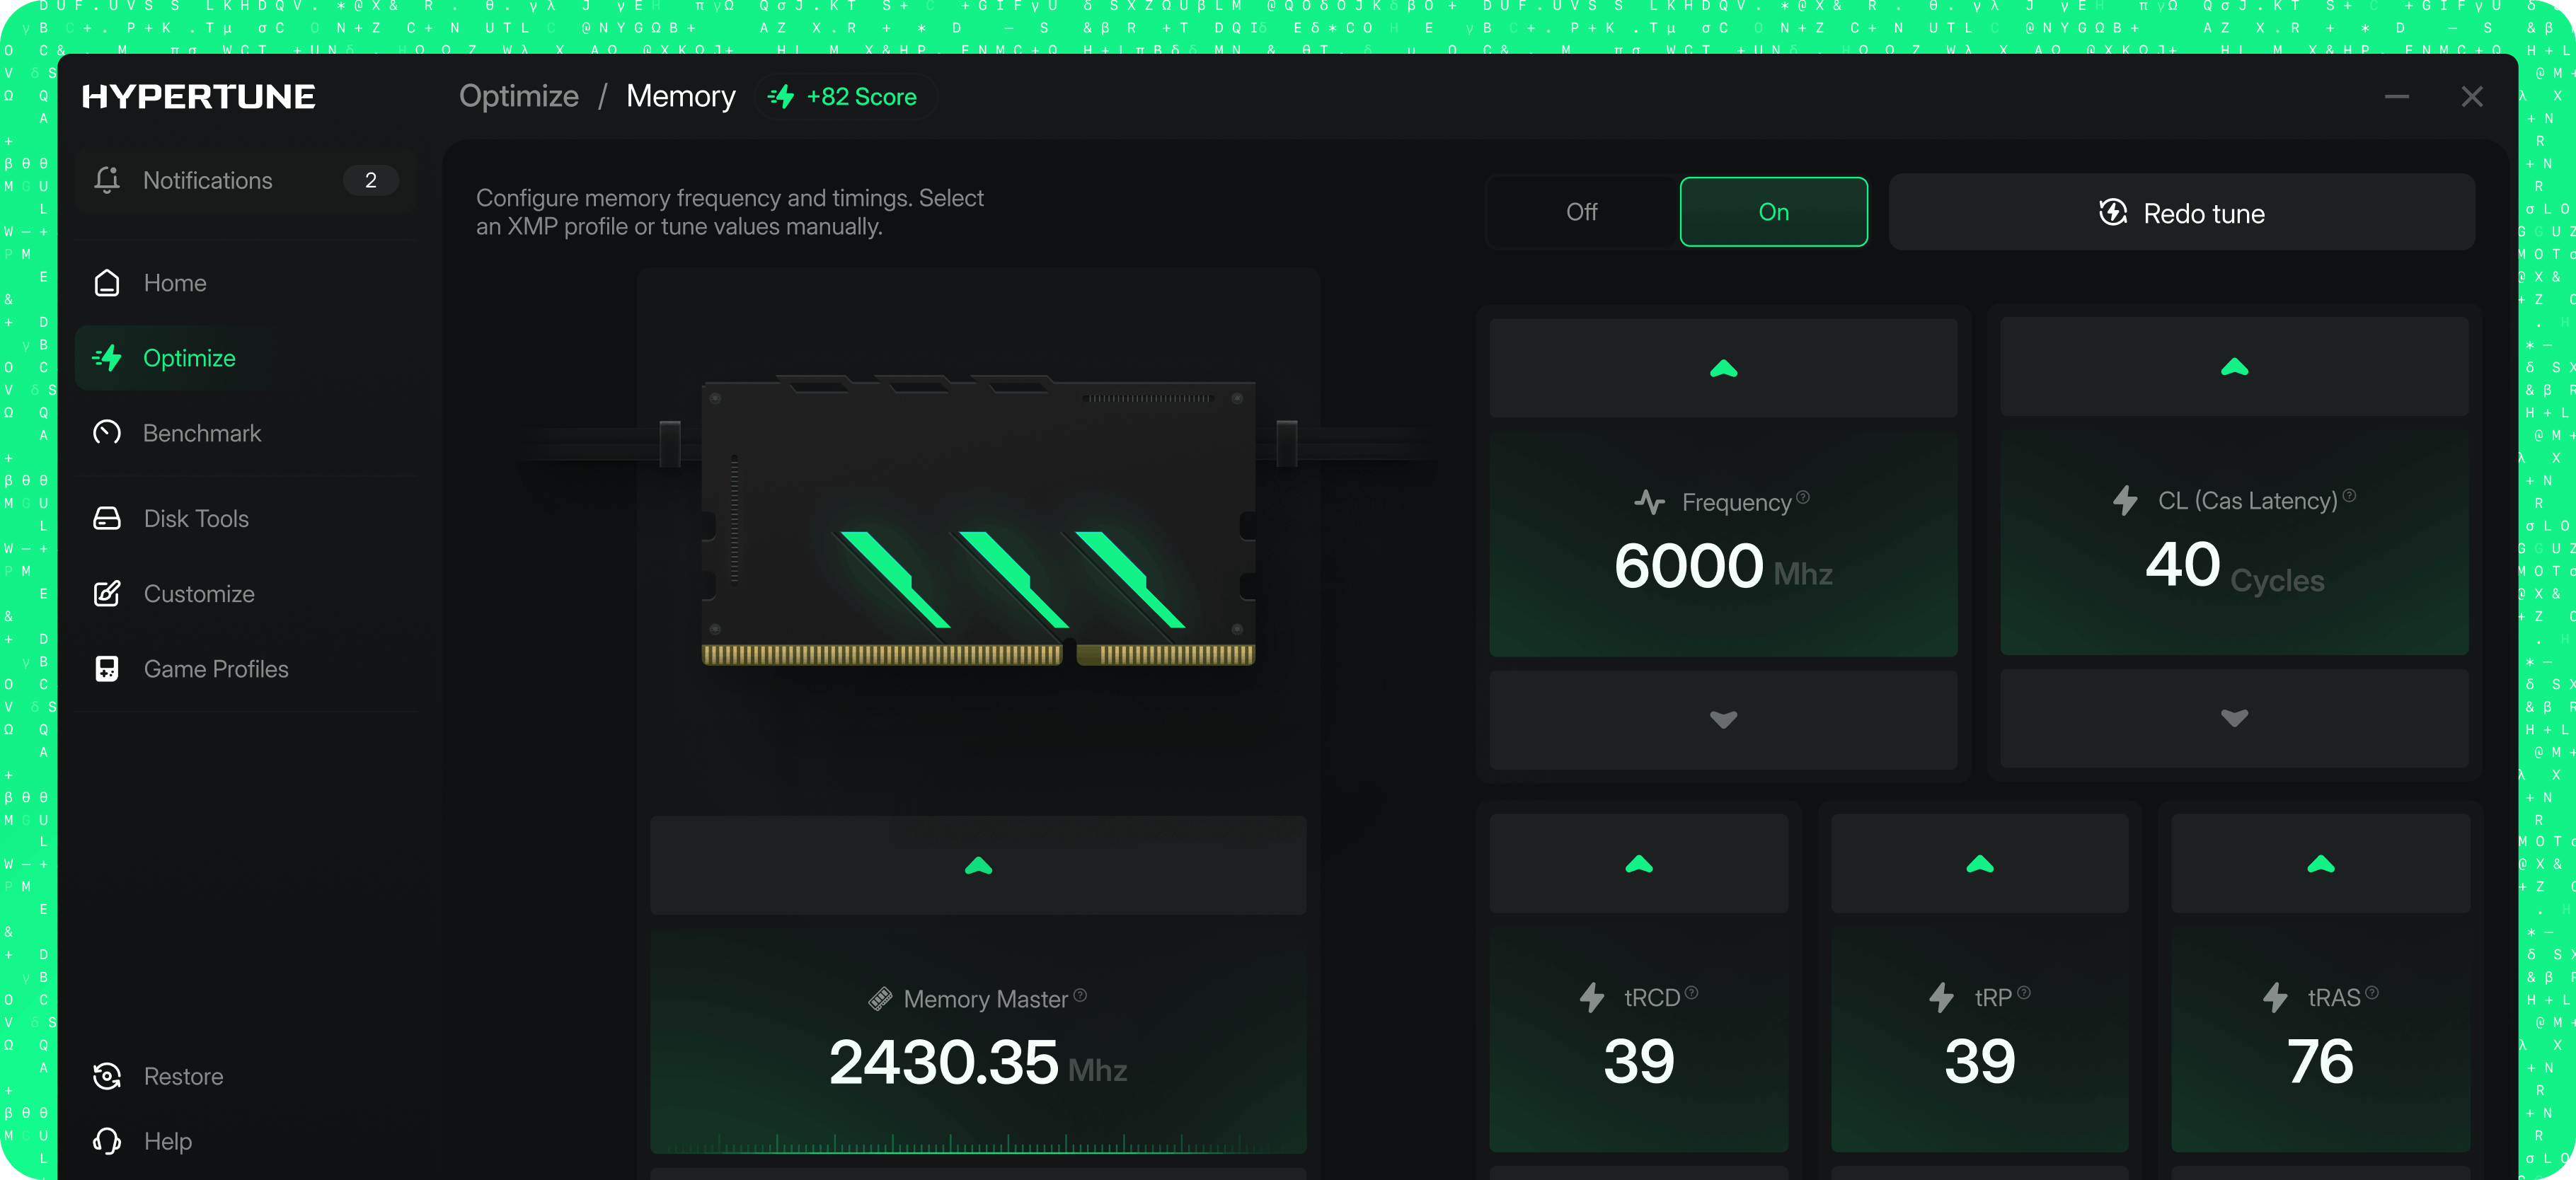Click the tRAS value 76

pos(2321,1061)
